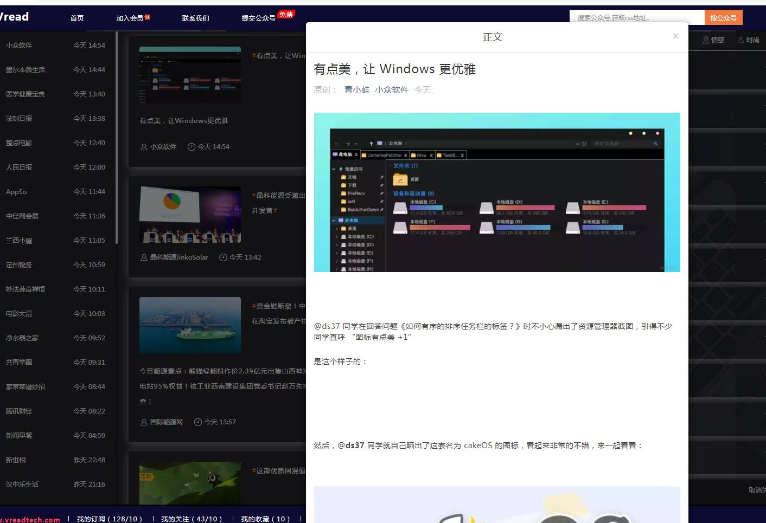Open 加入会员 in the top navigation

(130, 18)
